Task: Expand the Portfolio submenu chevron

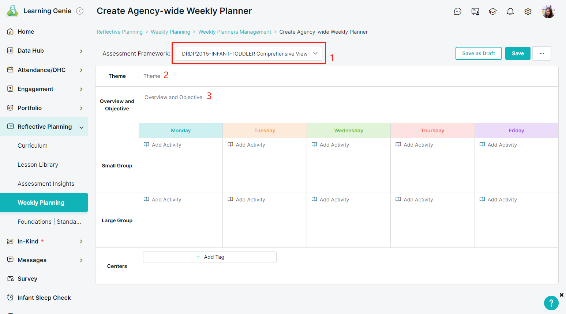Action: 81,108
